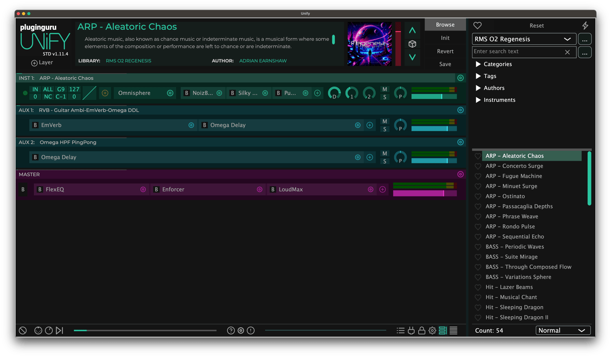Viewport: 611px width, 357px height.
Task: Switch to the highlighted layer-stack view icon
Action: click(x=443, y=331)
